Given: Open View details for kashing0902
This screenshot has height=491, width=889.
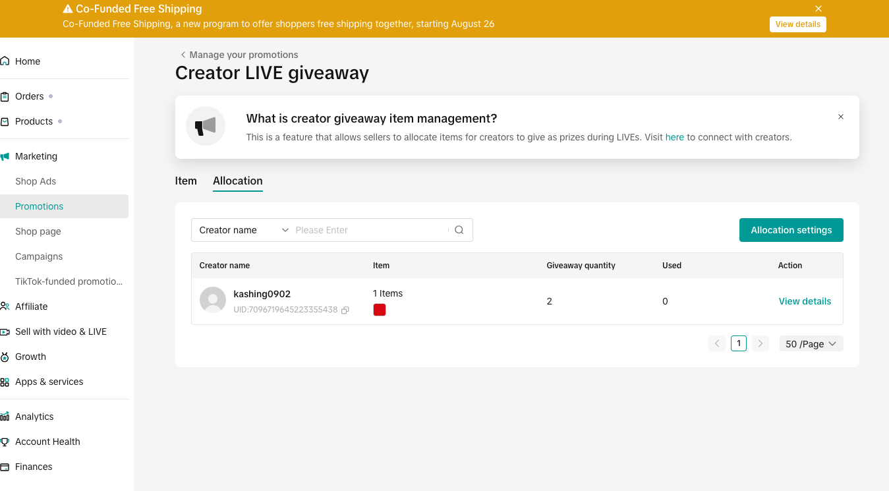Looking at the screenshot, I should click(x=805, y=301).
